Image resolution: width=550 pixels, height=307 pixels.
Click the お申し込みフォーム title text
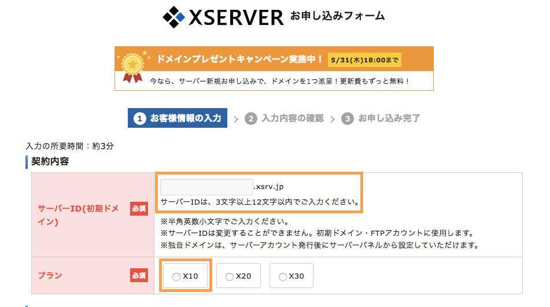click(x=337, y=16)
